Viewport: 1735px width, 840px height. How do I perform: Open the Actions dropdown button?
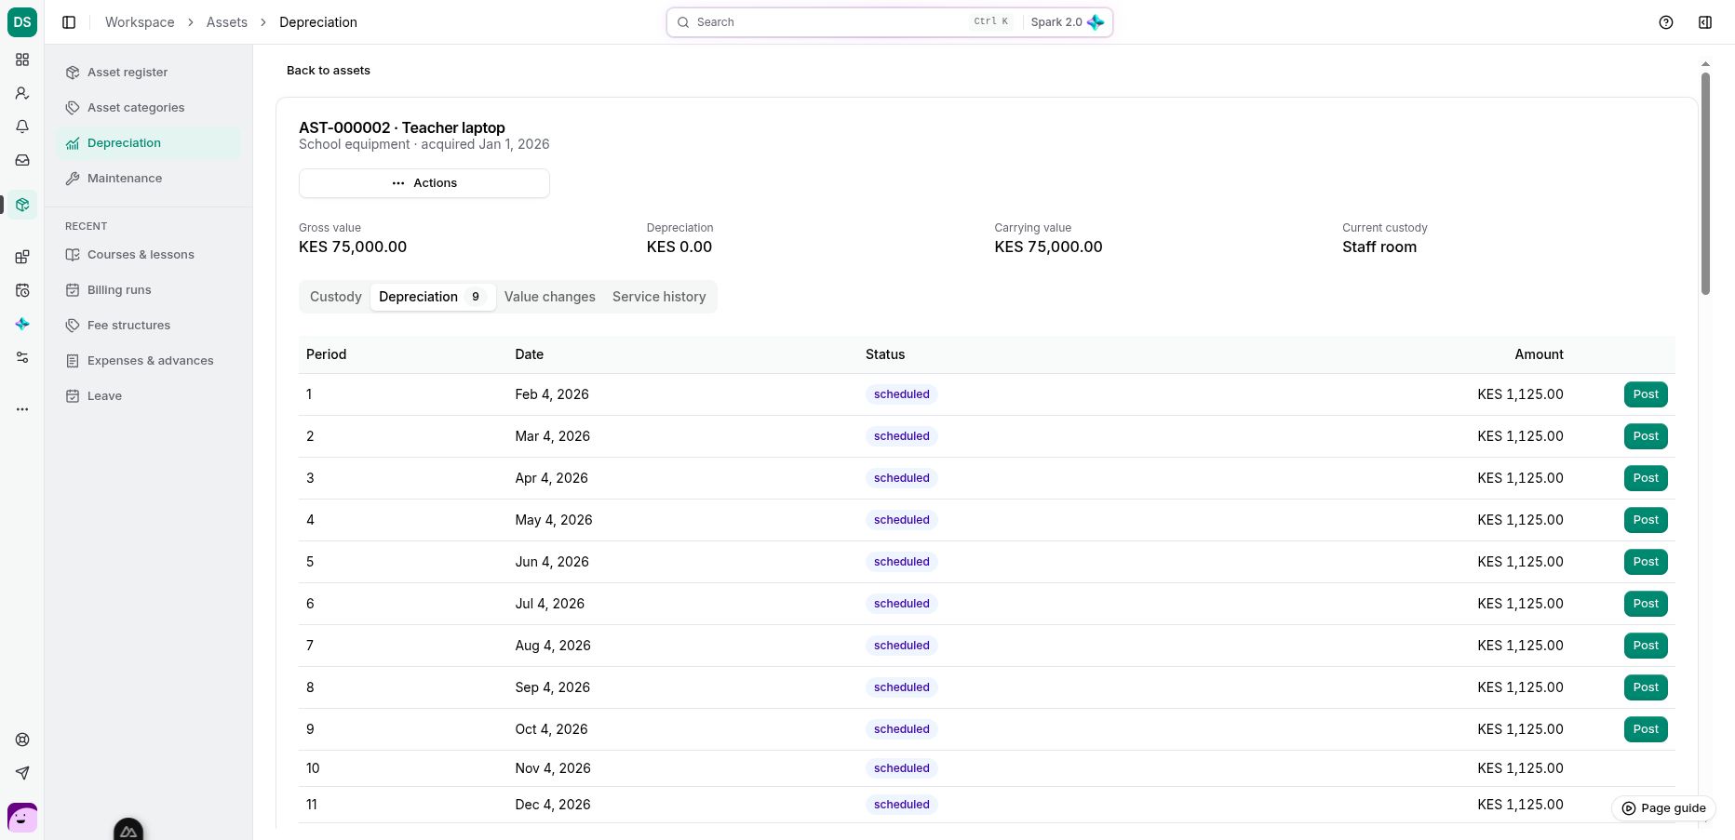(424, 183)
